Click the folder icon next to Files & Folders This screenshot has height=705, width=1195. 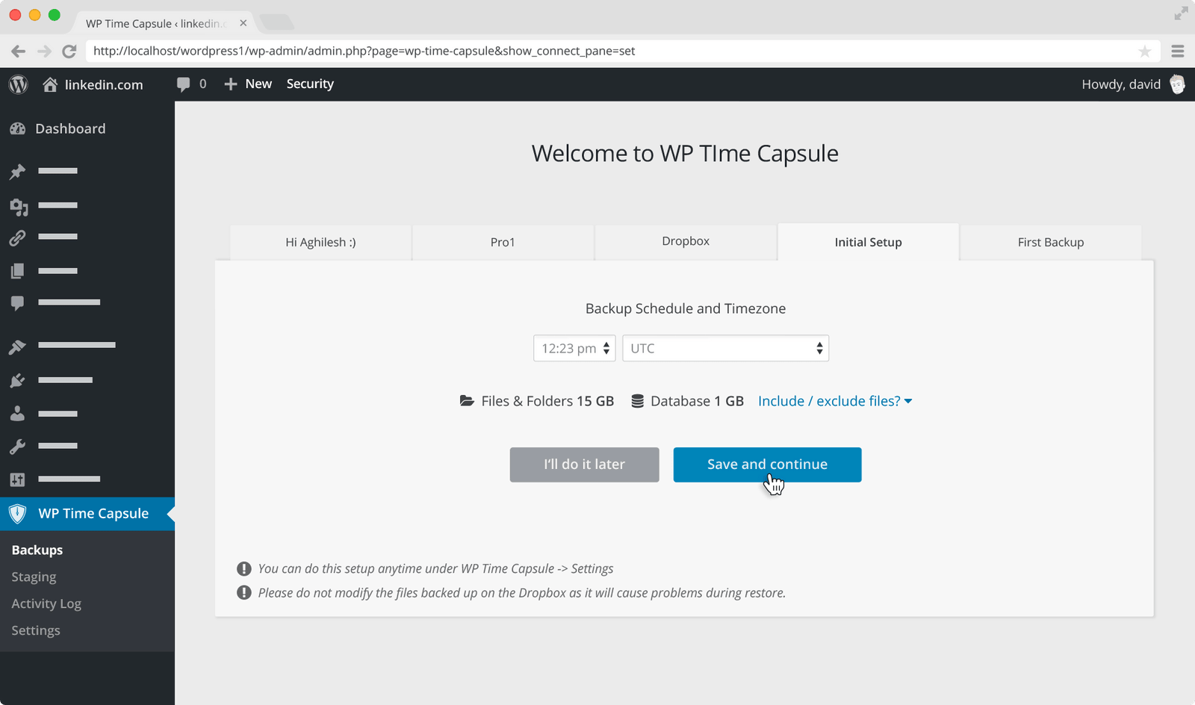pos(466,400)
